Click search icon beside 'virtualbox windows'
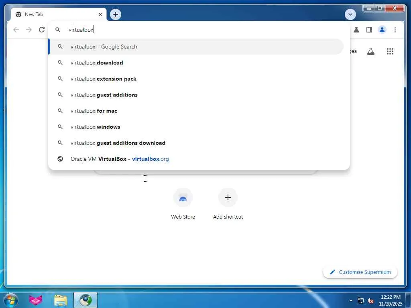This screenshot has height=308, width=411. tap(60, 127)
